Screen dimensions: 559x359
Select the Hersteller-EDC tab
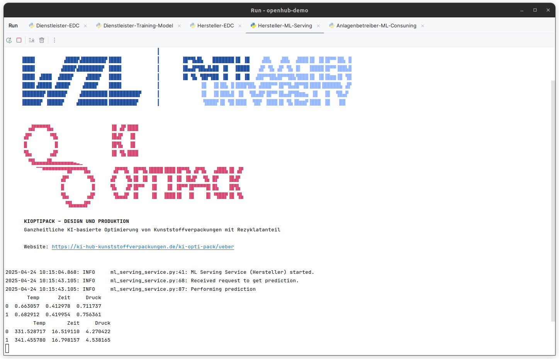[216, 25]
